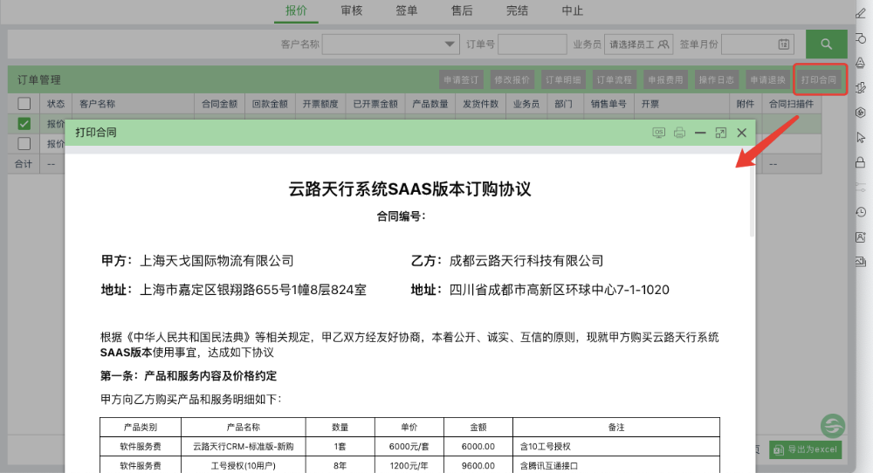Click the 申请退换 button

coord(767,79)
